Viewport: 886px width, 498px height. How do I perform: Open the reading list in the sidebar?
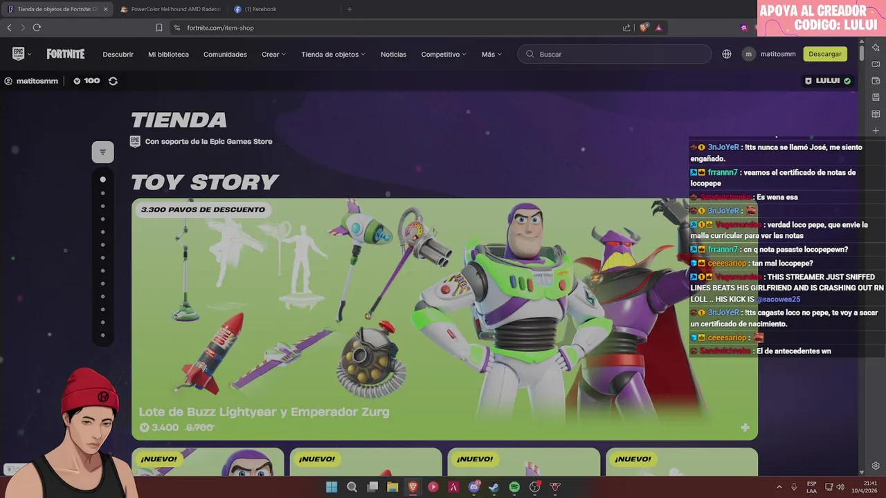point(876,114)
